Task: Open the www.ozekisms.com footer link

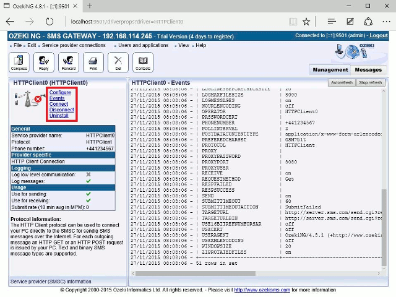Action: tap(262, 290)
